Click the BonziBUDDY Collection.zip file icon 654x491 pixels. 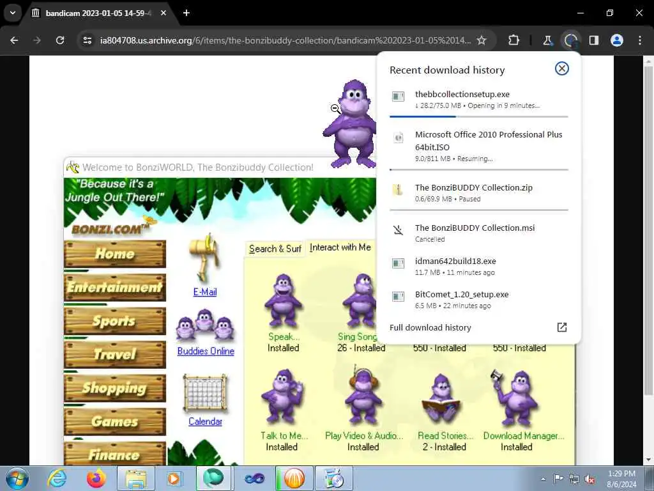click(399, 190)
